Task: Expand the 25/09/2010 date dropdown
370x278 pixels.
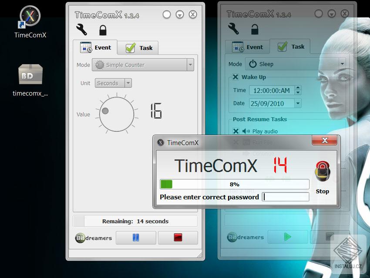Action: [x=298, y=103]
